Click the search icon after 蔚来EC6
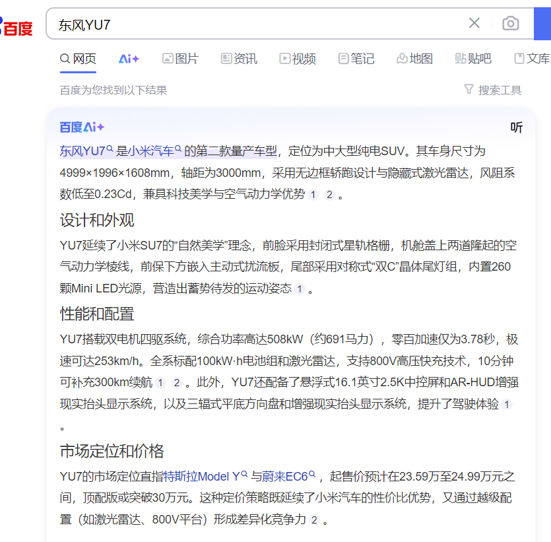 312,474
